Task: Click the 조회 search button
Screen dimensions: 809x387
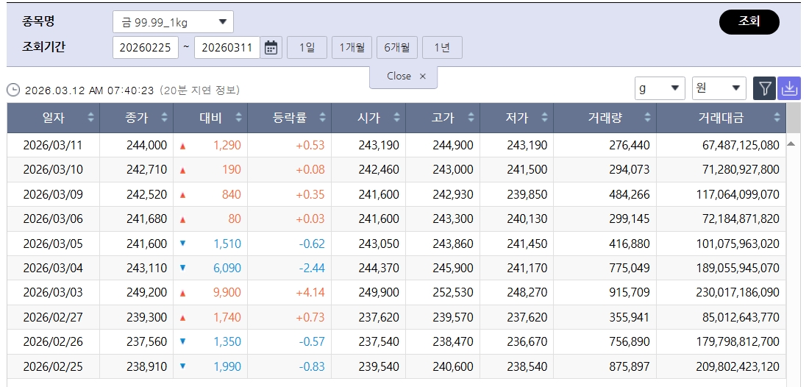Action: pos(749,21)
